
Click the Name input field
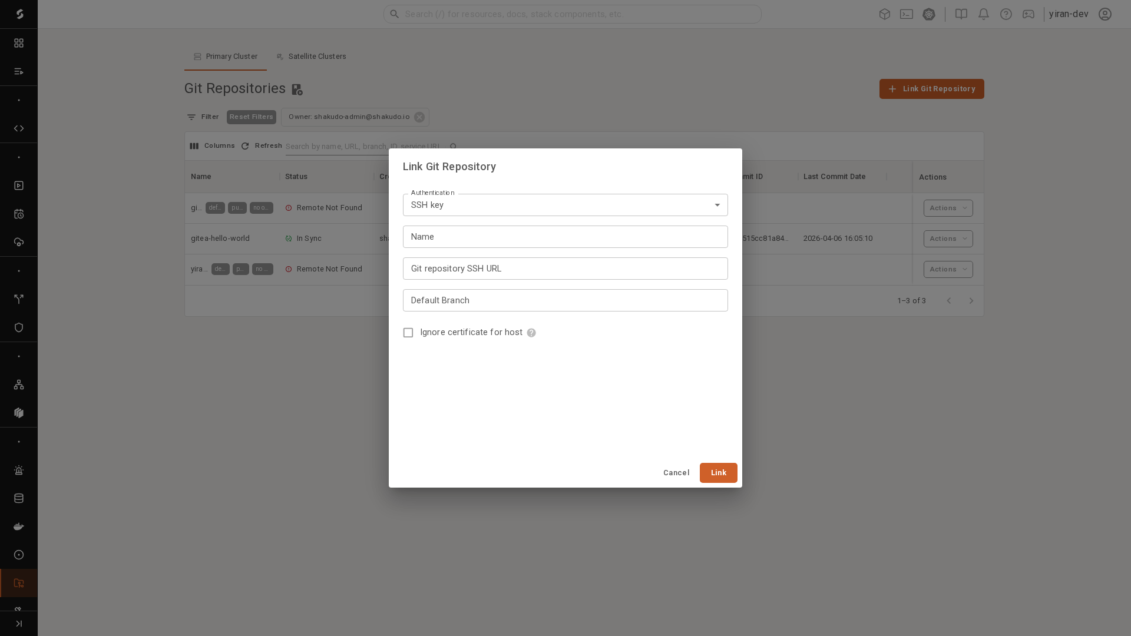(565, 236)
